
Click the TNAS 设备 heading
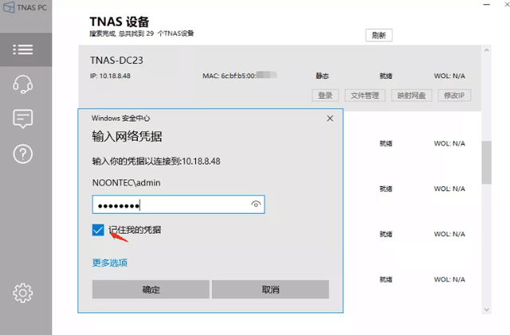120,21
